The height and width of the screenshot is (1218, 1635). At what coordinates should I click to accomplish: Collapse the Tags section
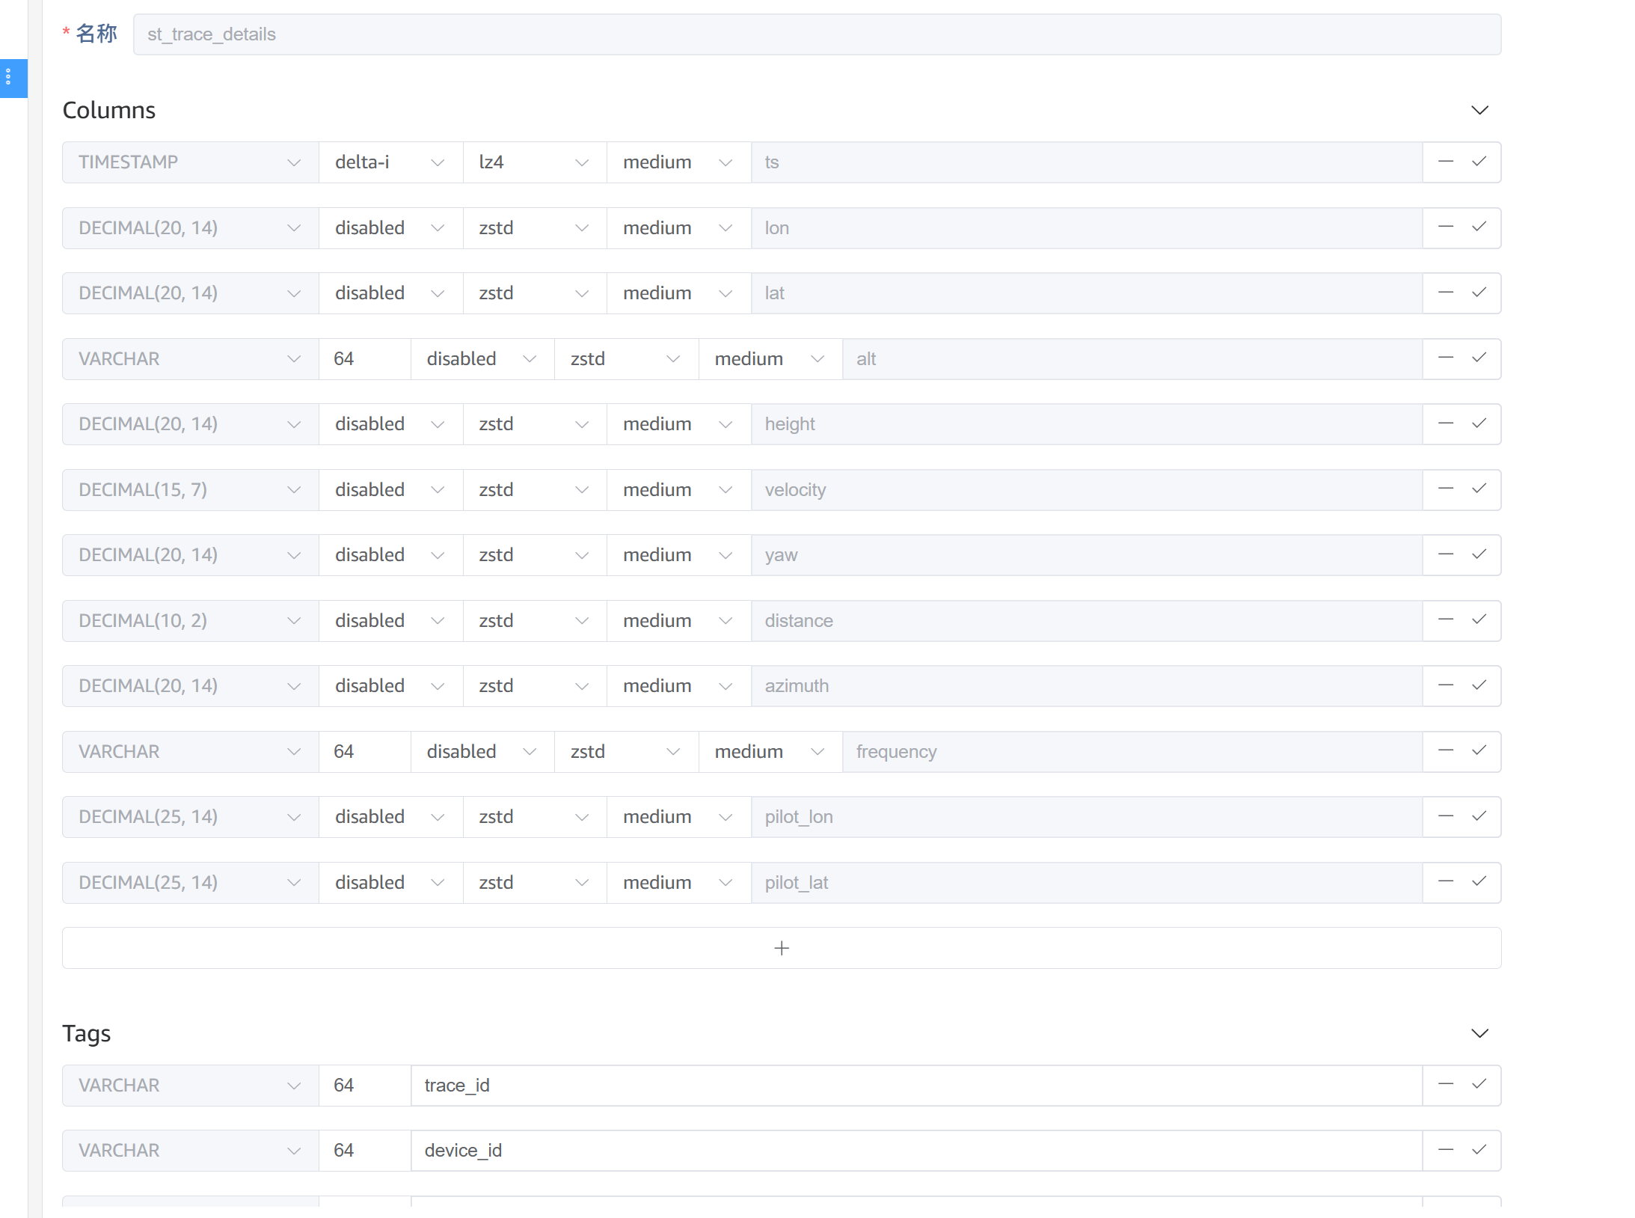tap(1479, 1033)
